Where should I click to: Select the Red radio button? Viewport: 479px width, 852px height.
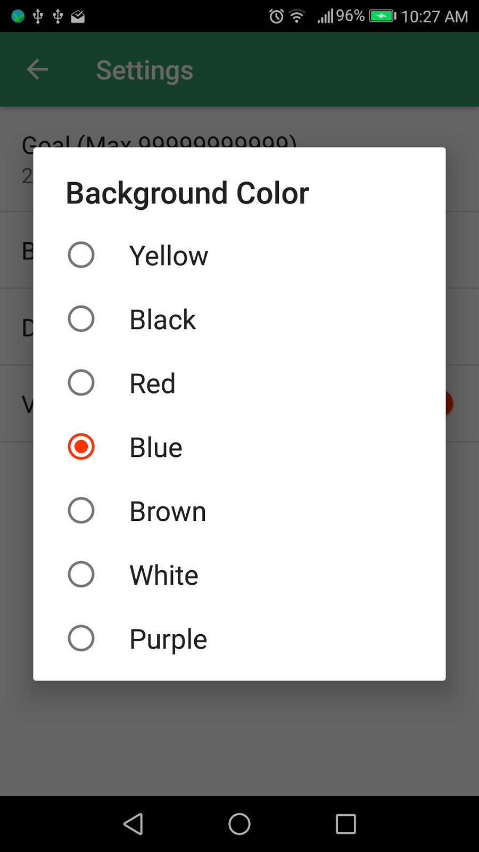point(81,383)
